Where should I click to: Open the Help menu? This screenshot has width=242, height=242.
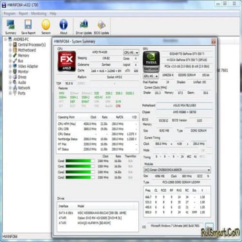click(53, 14)
